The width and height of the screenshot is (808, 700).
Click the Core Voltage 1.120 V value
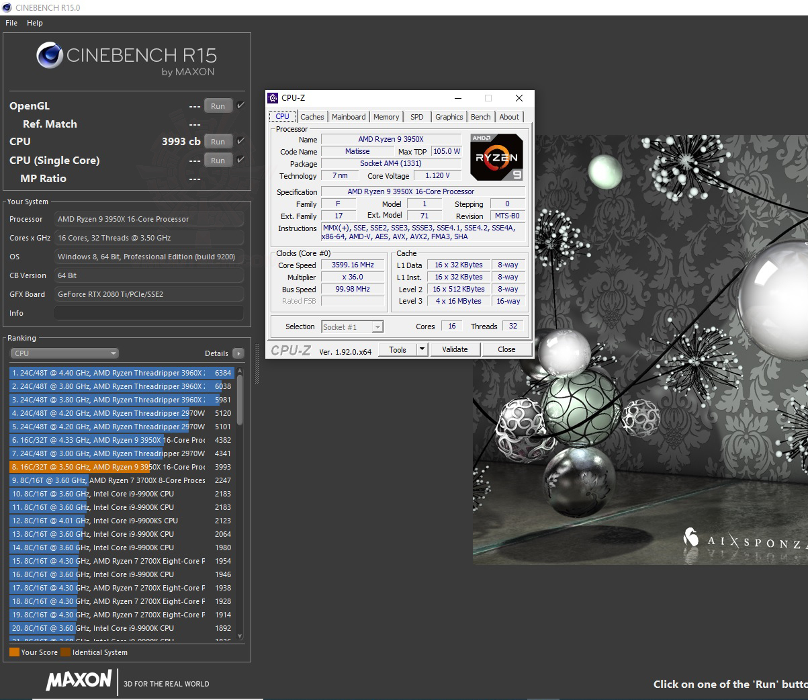[x=437, y=176]
